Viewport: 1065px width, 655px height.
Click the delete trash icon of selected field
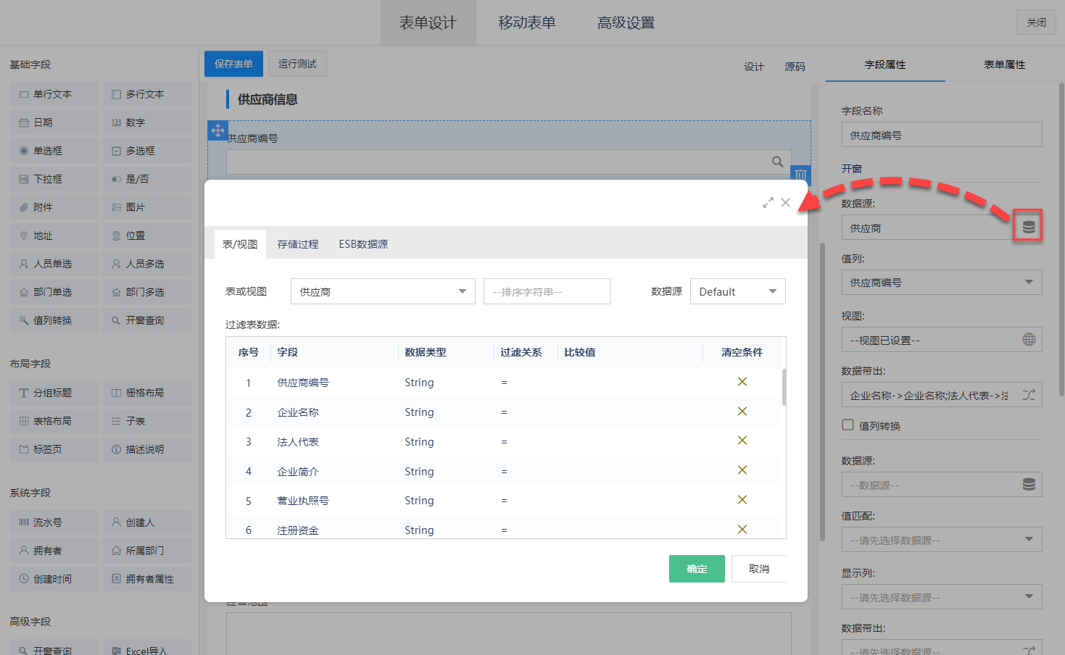point(800,174)
